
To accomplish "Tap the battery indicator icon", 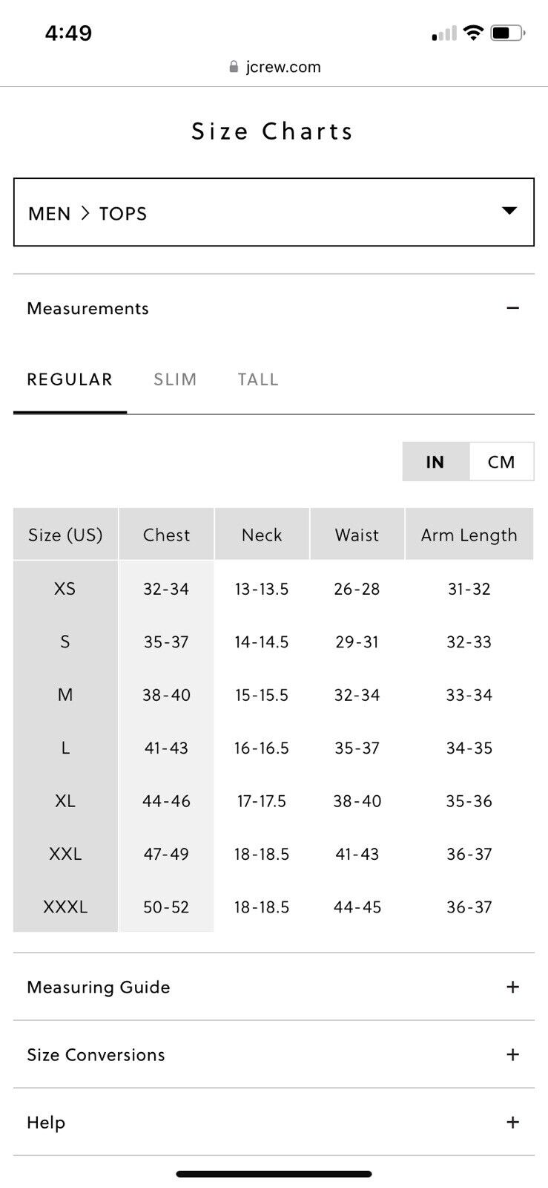I will 508,33.
